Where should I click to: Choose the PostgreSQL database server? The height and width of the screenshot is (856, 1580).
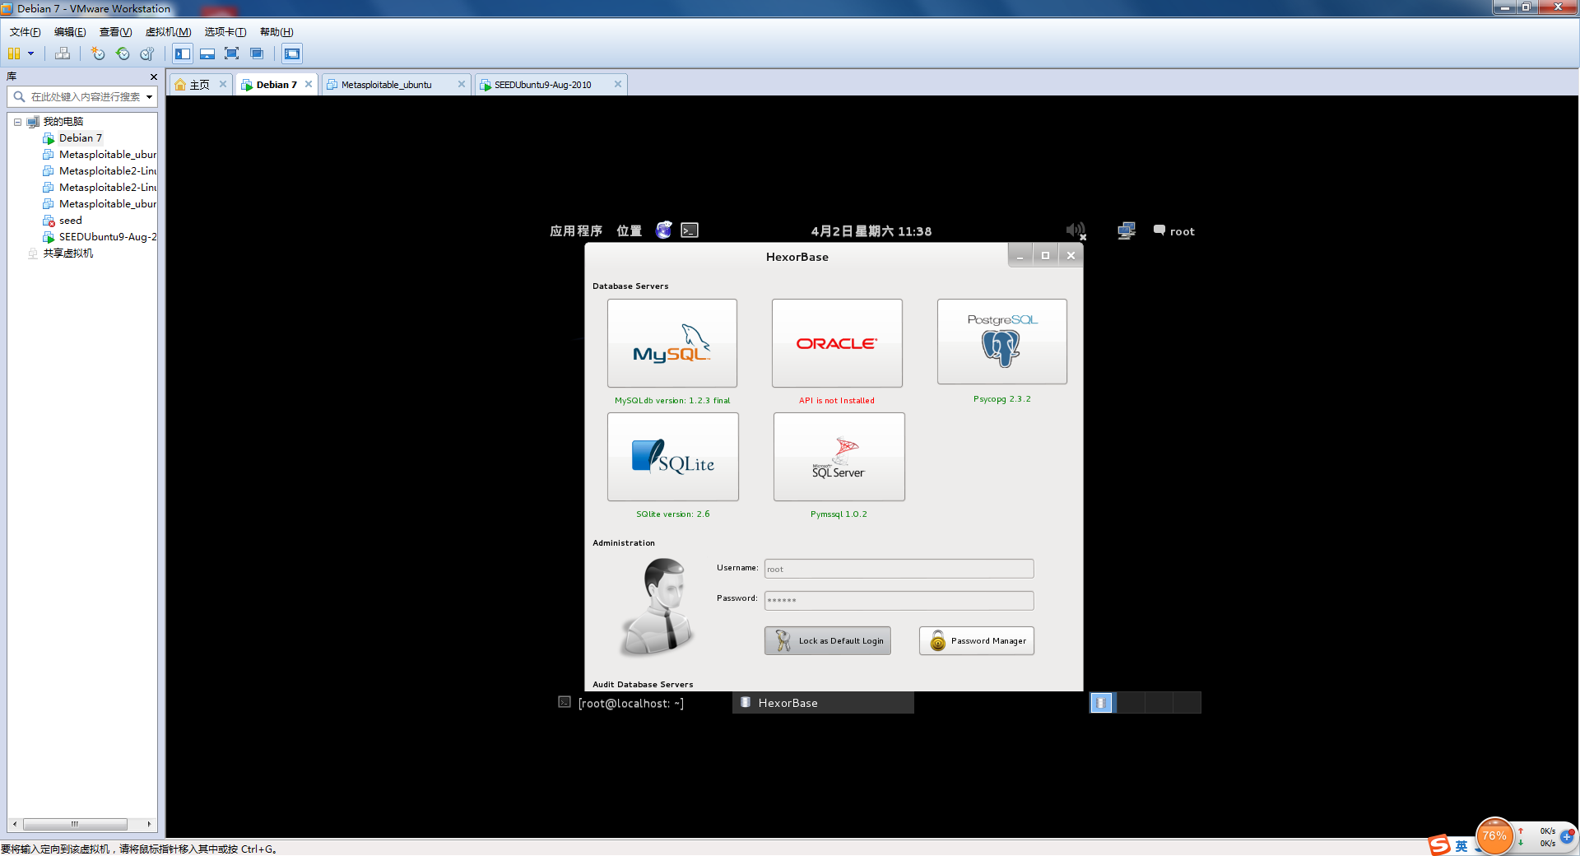[1002, 342]
